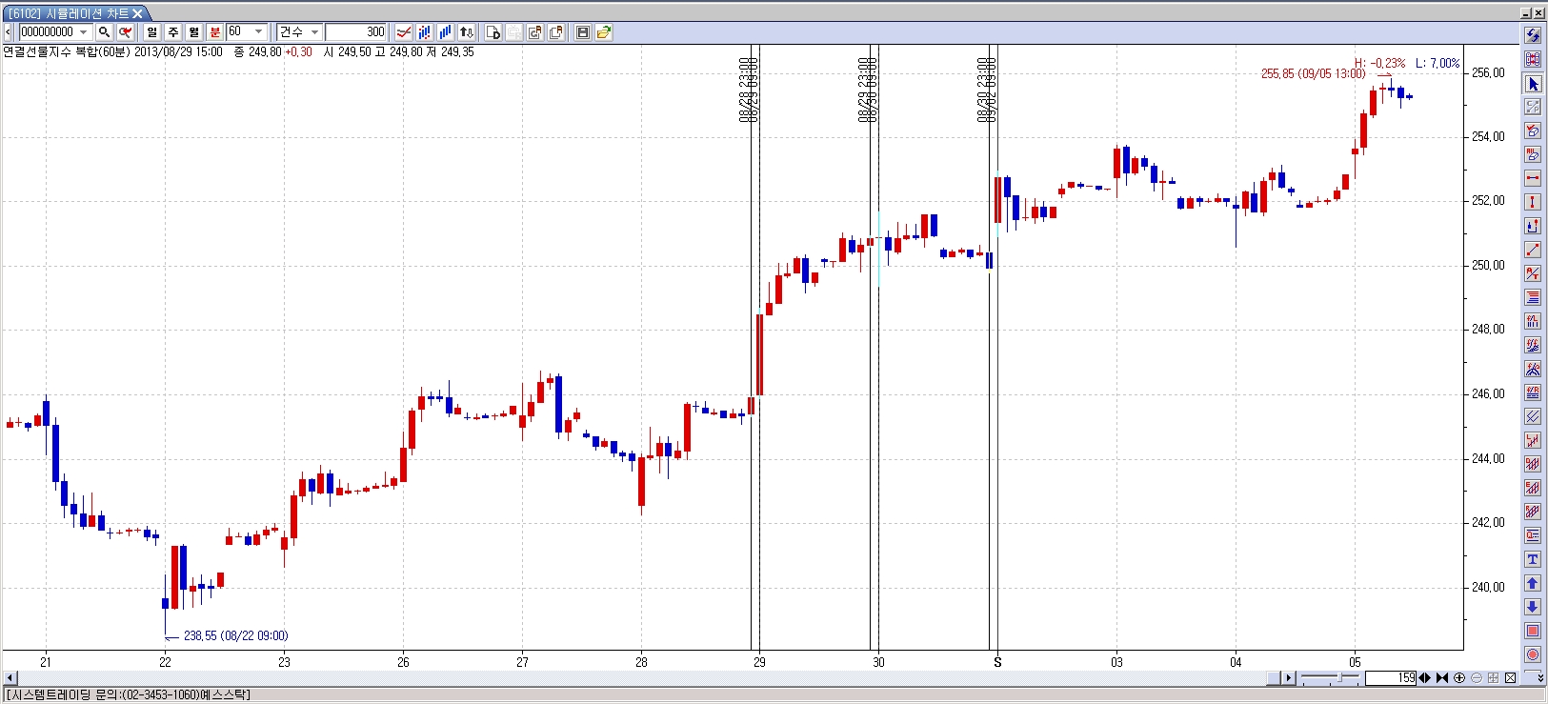Expand the 60 minute interval dropdown
This screenshot has width=1548, height=704.
pyautogui.click(x=258, y=32)
